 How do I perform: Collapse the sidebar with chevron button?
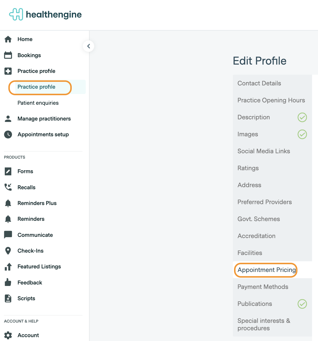pyautogui.click(x=88, y=46)
